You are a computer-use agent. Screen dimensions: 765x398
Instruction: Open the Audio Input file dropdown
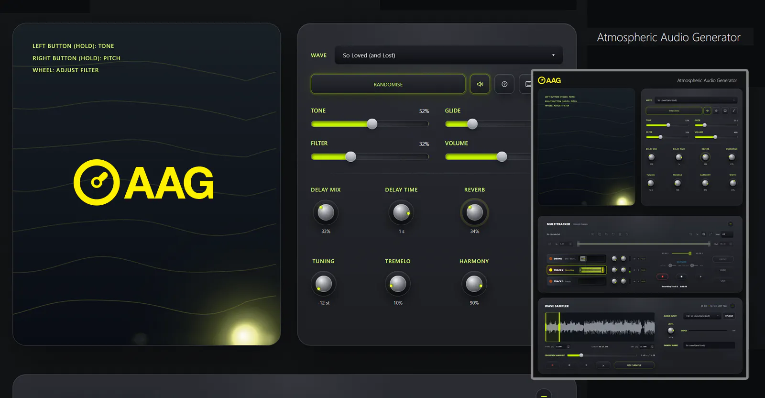[x=702, y=316]
